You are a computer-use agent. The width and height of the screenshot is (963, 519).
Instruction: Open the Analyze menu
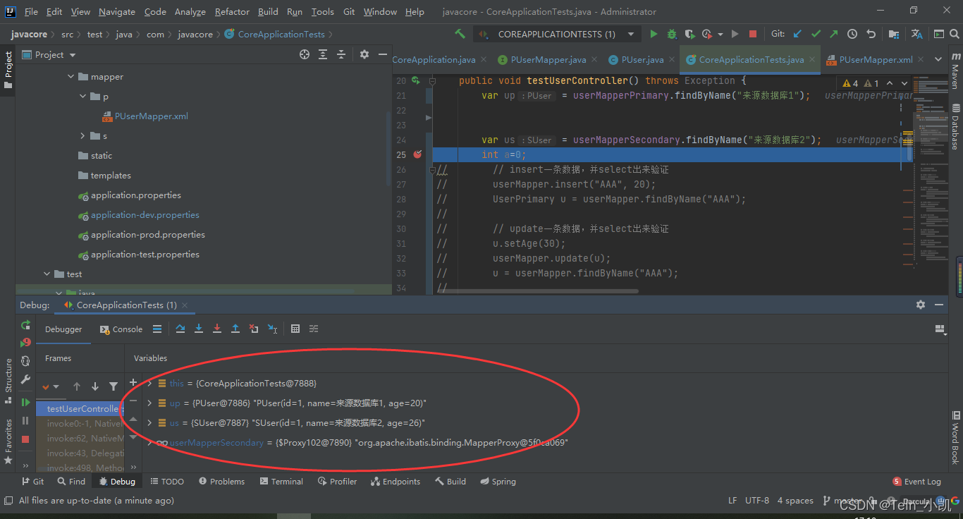190,11
